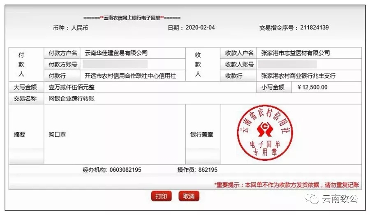Click the 付款方账号 label cell

62,65
